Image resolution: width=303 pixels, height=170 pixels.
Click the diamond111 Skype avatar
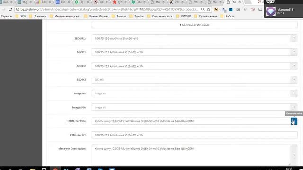pos(270,11)
